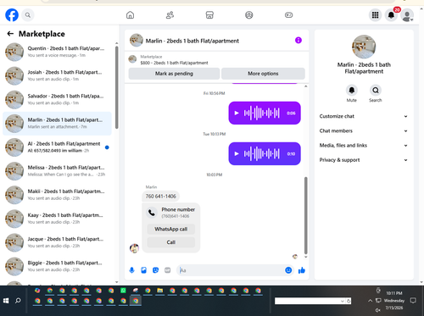The image size is (424, 316).
Task: Click the waveform of the 0:06 voice clip
Action: (x=262, y=113)
